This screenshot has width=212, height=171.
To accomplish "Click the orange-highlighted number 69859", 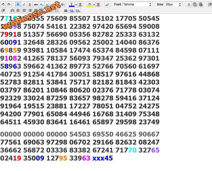I will tap(11, 50).
